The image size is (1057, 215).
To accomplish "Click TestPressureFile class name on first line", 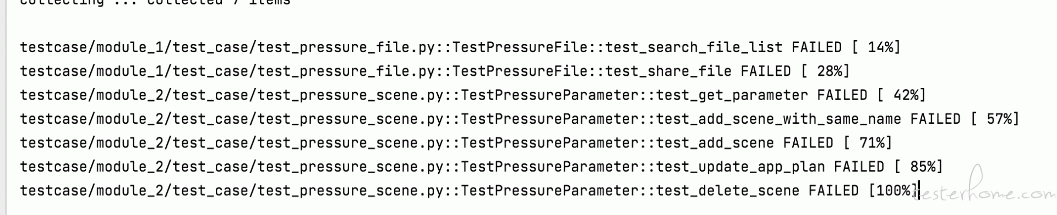I will [x=520, y=48].
